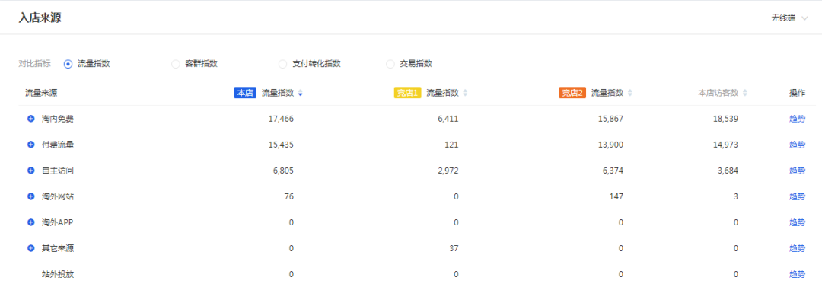Open 趋势 link for 自主访问

[x=797, y=171]
